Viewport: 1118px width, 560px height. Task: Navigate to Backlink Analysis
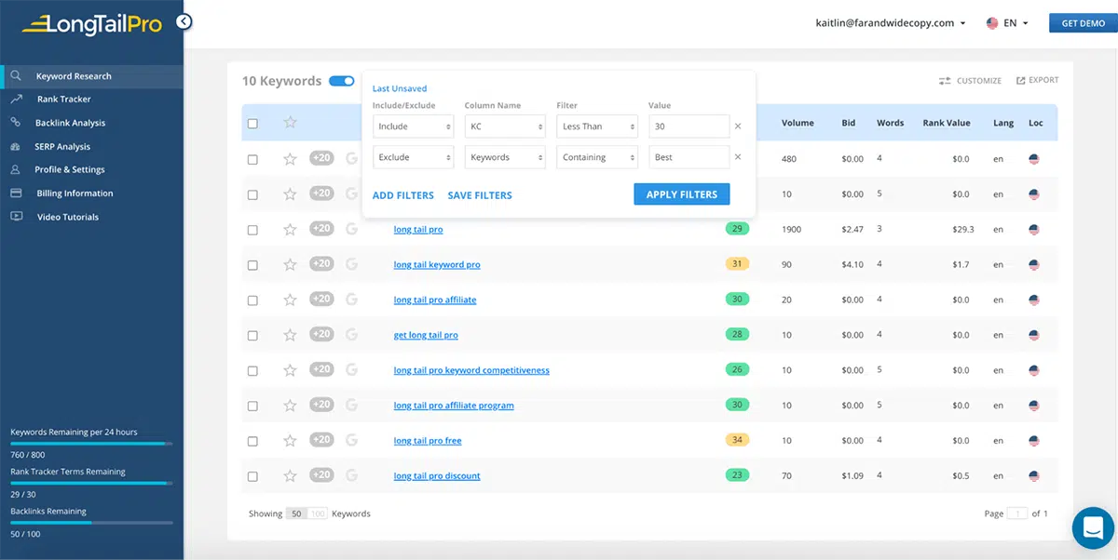tap(71, 123)
